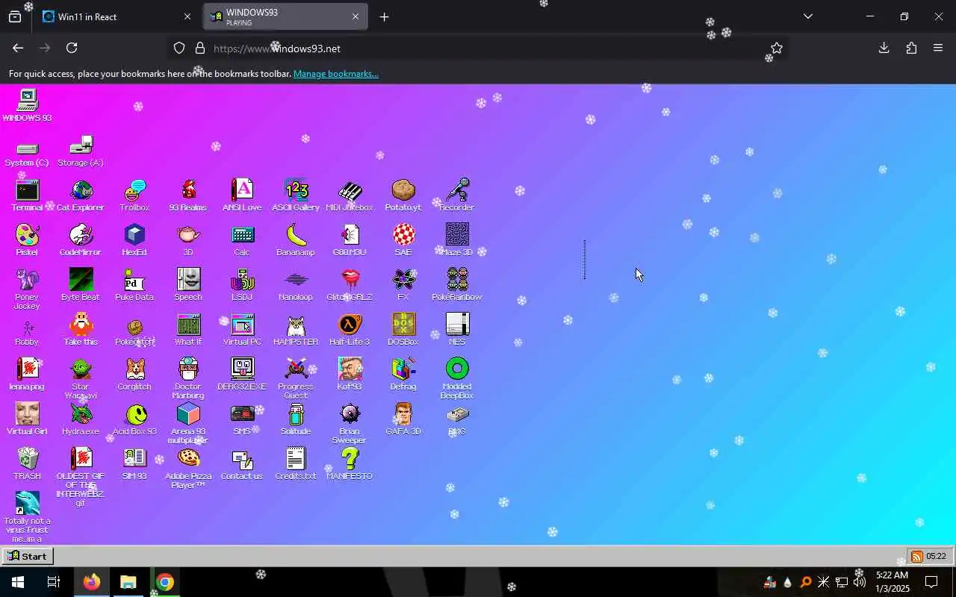Open the browser downloads panel
956x597 pixels.
click(x=884, y=48)
